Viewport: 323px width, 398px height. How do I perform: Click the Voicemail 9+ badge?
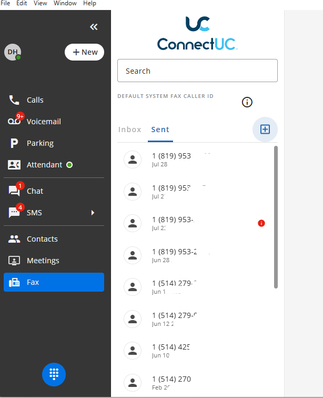(x=20, y=116)
